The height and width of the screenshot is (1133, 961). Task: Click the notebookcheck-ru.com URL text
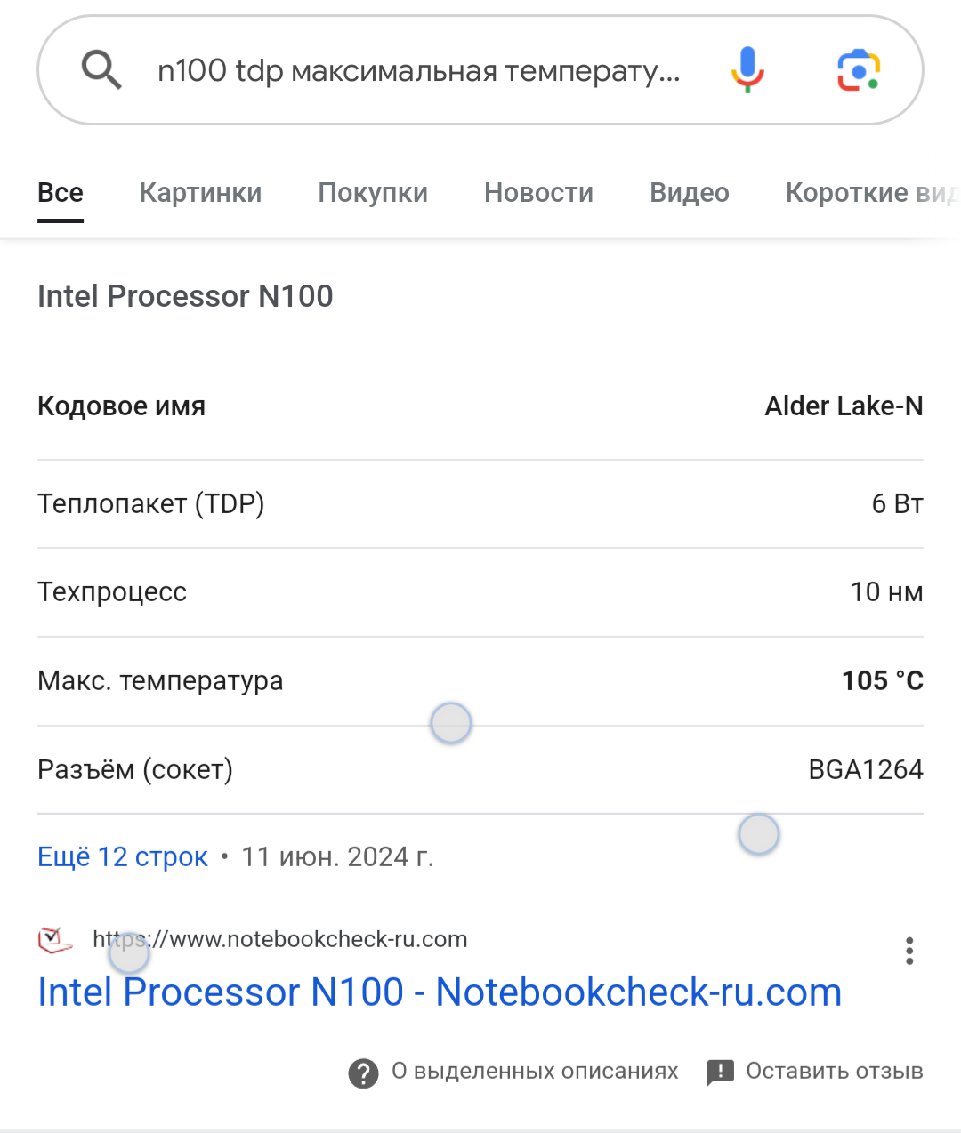click(x=279, y=939)
